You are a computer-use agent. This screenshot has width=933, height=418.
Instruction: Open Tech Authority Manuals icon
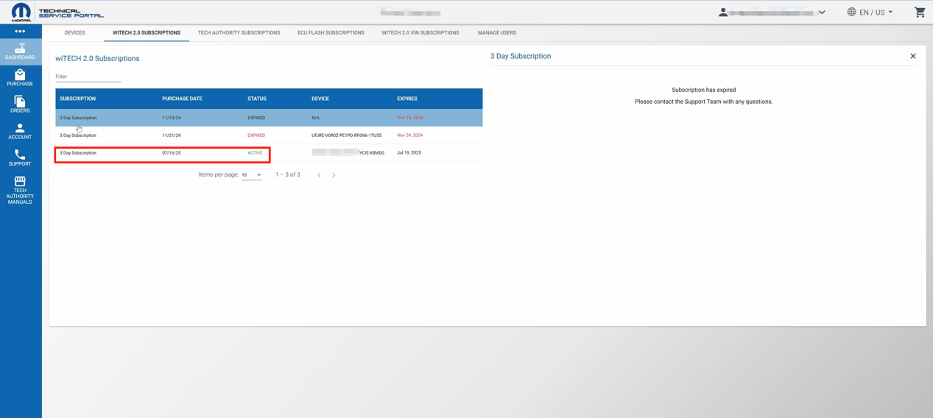[x=20, y=190]
